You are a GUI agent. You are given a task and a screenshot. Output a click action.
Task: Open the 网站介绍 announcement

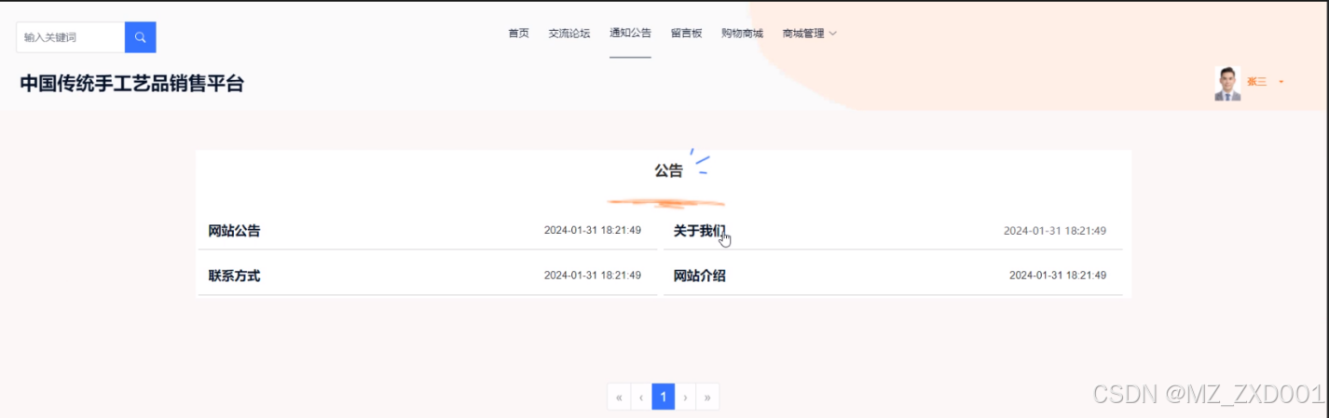(x=699, y=276)
